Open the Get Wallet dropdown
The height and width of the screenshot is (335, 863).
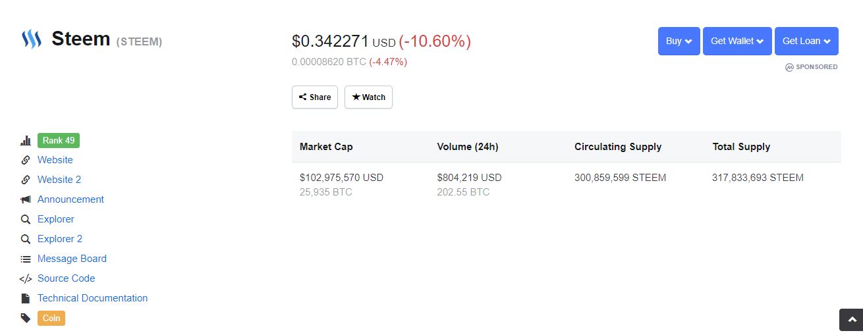[x=737, y=41]
